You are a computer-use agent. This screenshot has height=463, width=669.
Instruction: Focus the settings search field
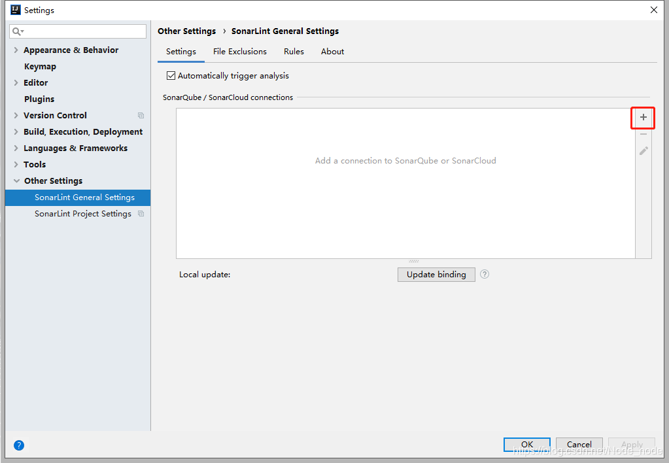pos(78,31)
